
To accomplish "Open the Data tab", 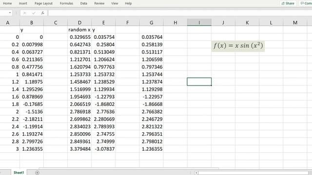I will pos(83,3).
